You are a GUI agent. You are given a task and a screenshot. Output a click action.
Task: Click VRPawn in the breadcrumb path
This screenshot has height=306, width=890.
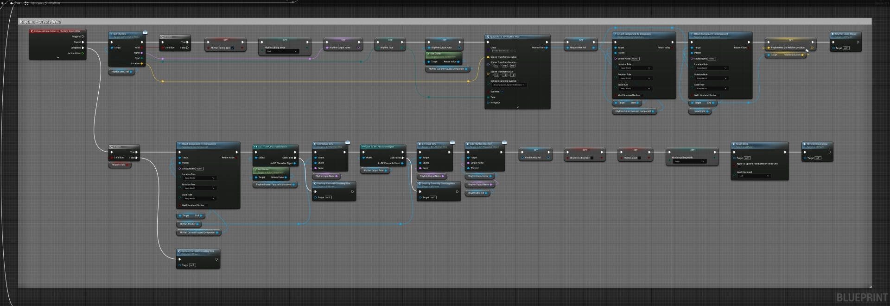(x=37, y=3)
